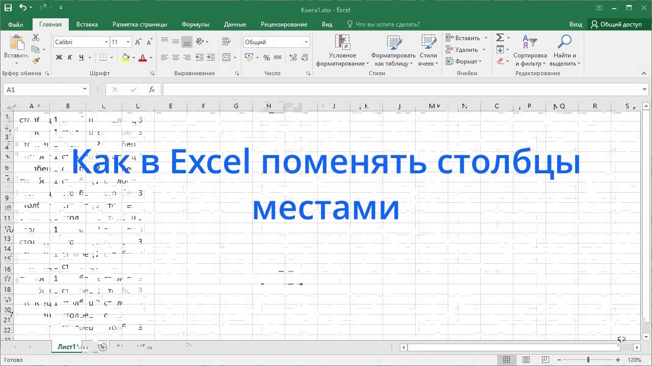This screenshot has width=652, height=366.
Task: Toggle Italic (К) formatting
Action: [x=70, y=57]
